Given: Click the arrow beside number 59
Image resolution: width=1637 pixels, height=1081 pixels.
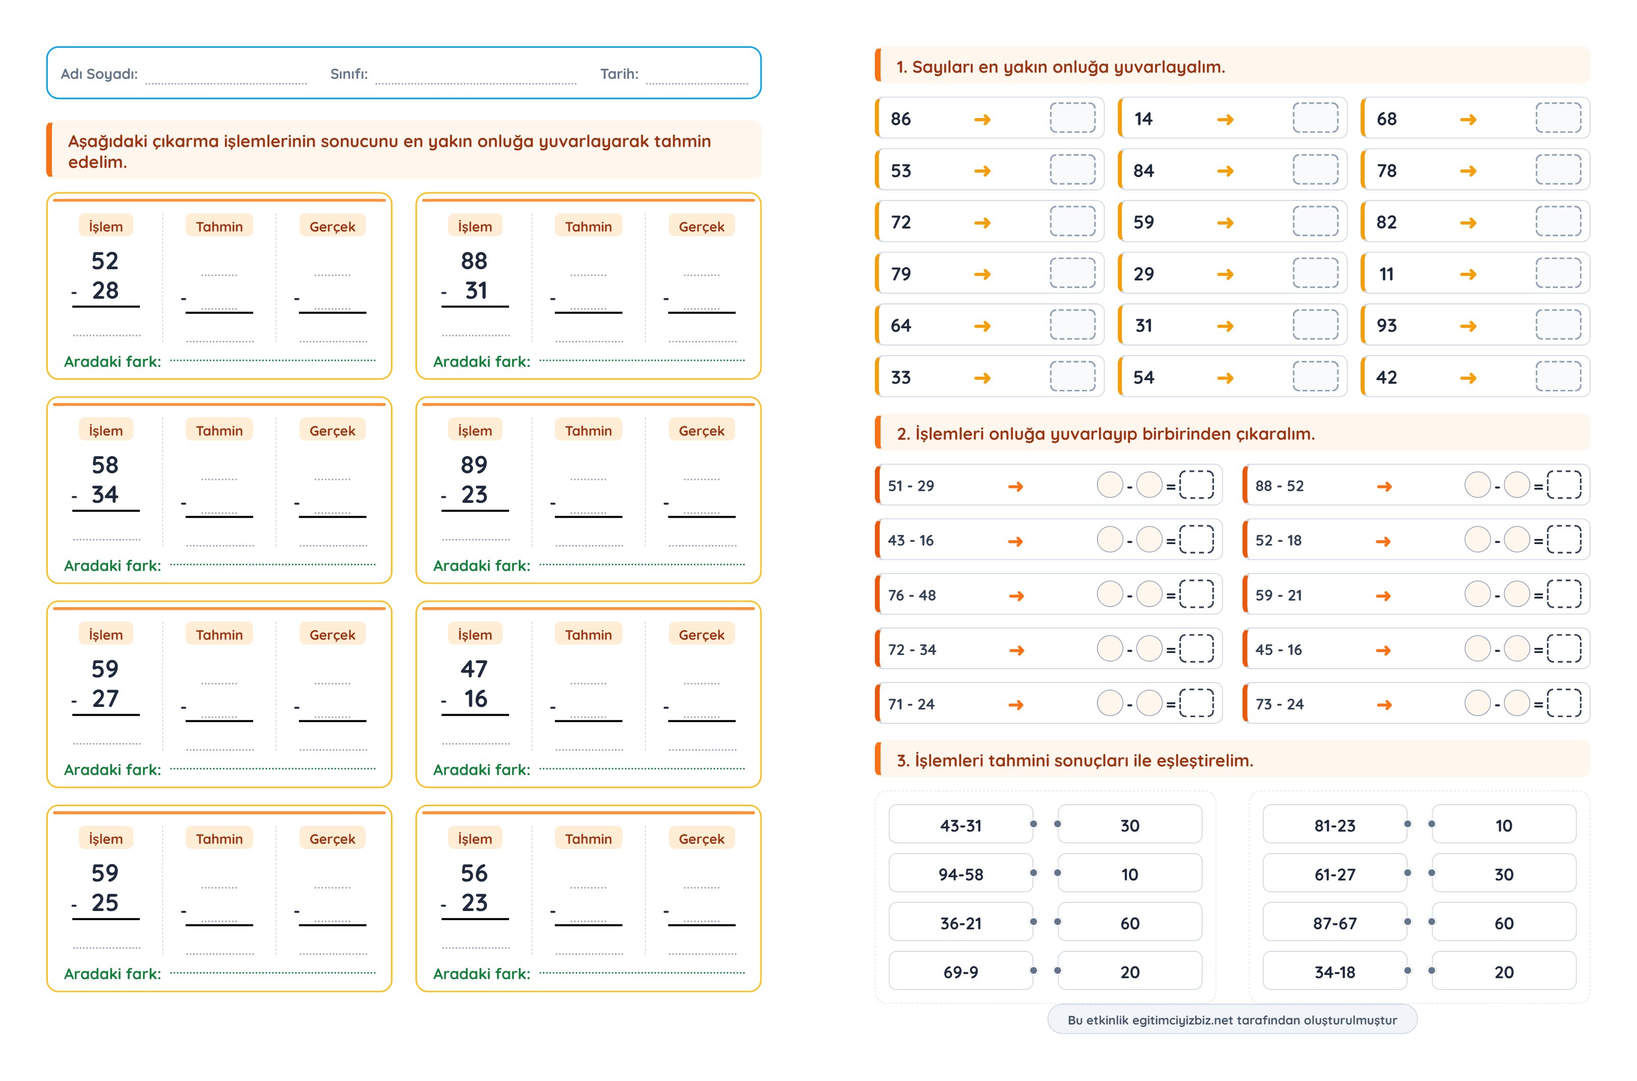Looking at the screenshot, I should tap(1225, 223).
